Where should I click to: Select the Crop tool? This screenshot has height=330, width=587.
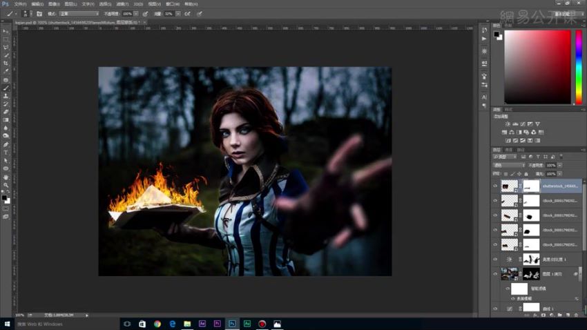pyautogui.click(x=6, y=64)
